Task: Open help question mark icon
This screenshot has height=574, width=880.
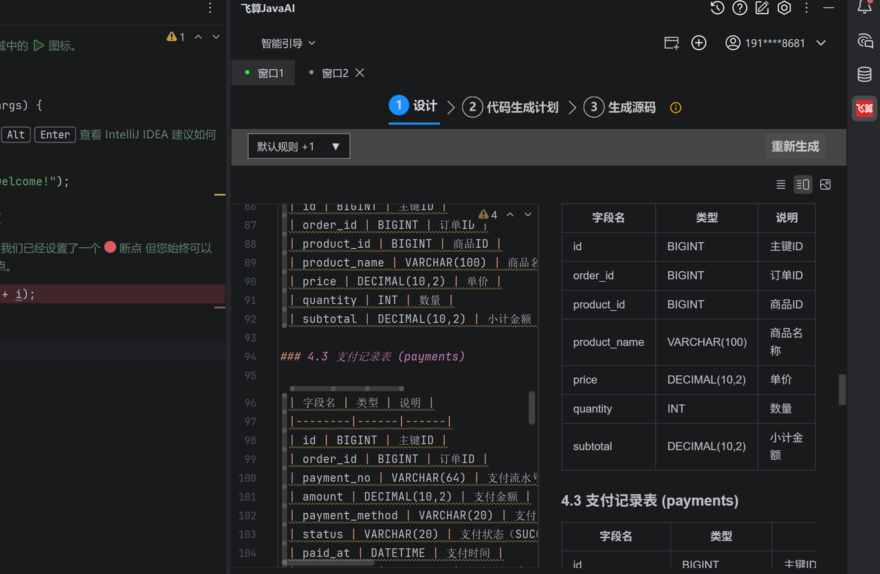Action: coord(740,8)
